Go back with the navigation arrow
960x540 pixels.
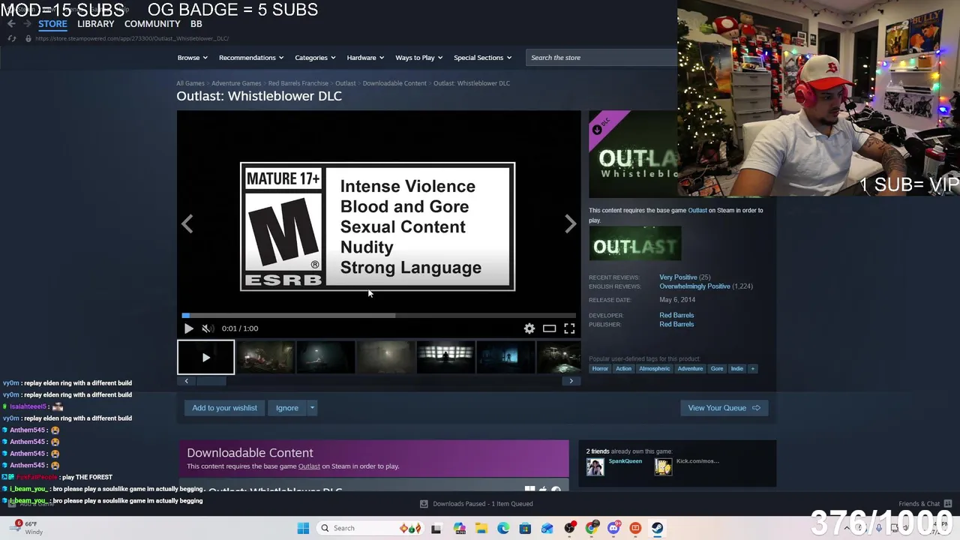coord(11,24)
